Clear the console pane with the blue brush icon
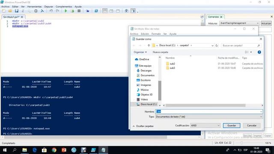Image resolution: width=274 pixels, height=154 pixels. 42,11
